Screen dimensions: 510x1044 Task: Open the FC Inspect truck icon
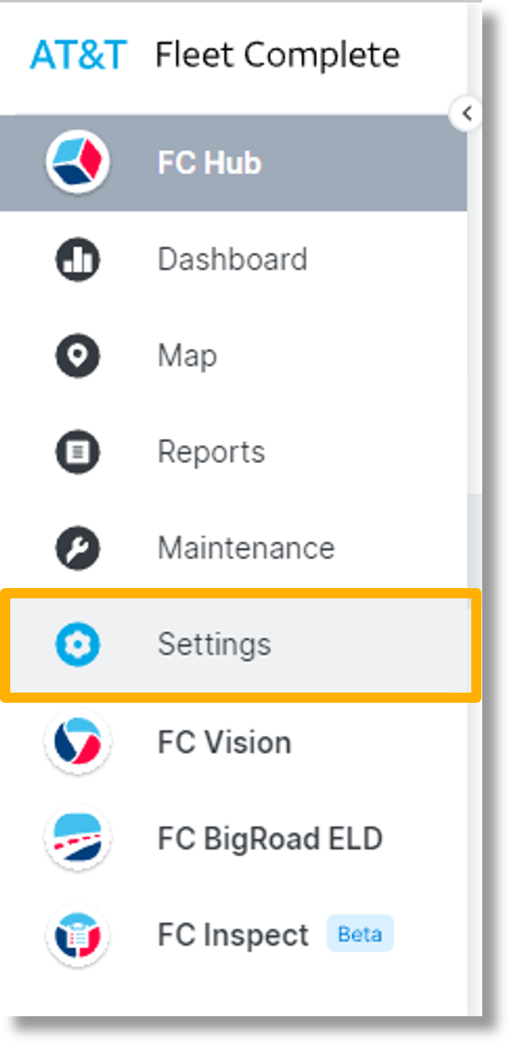(77, 934)
